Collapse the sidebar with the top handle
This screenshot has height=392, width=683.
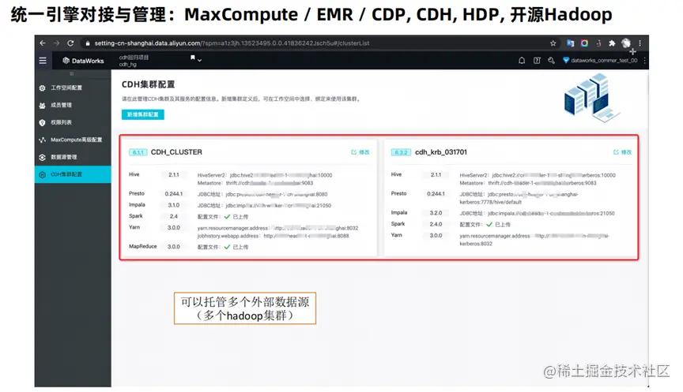coord(72,74)
